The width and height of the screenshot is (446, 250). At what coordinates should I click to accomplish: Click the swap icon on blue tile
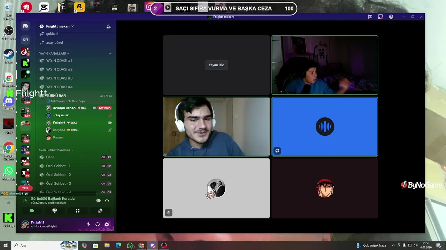point(277,151)
